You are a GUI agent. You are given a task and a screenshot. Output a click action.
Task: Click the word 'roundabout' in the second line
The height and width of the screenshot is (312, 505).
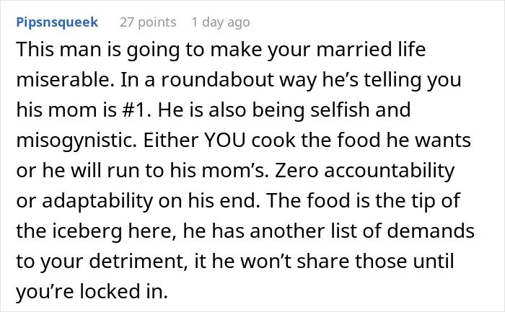pos(217,79)
